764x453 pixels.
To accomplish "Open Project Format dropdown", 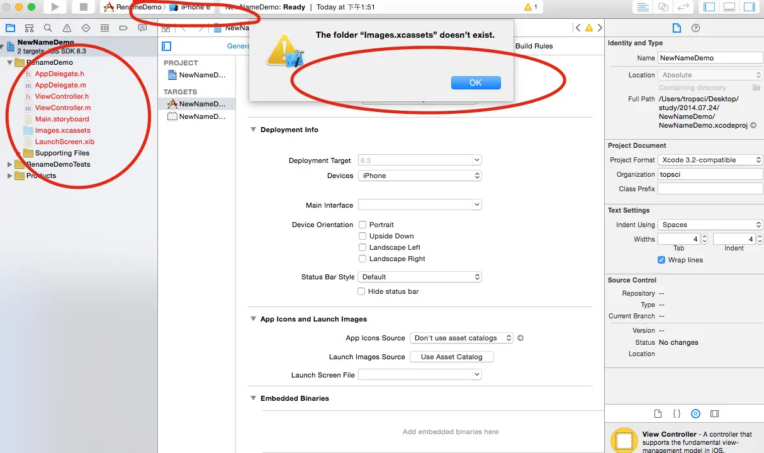I will [711, 160].
